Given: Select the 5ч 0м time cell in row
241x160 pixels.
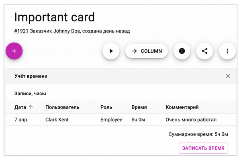Looking at the screenshot, I should [x=138, y=119].
